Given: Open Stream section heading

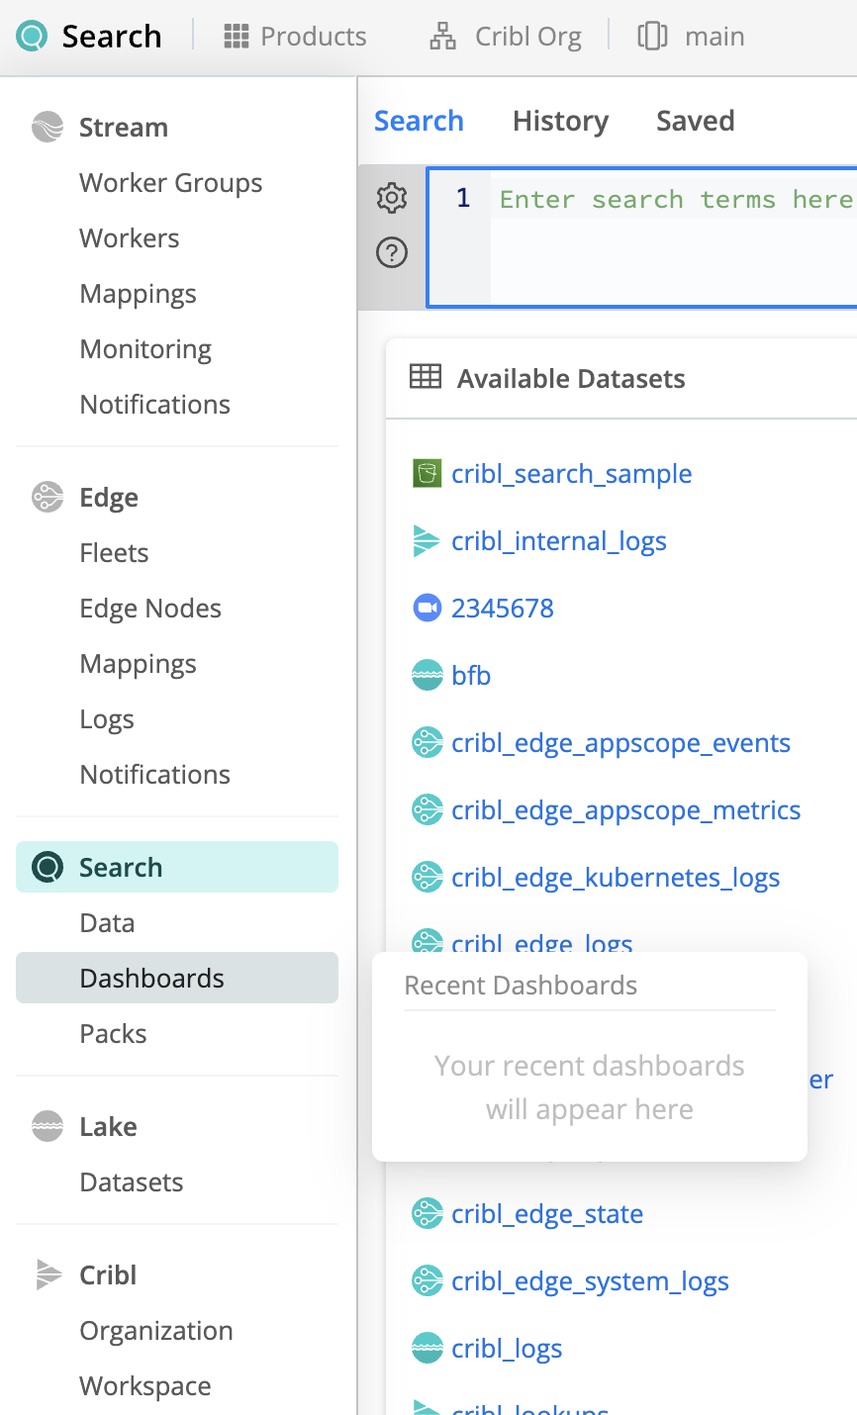Looking at the screenshot, I should 124,128.
